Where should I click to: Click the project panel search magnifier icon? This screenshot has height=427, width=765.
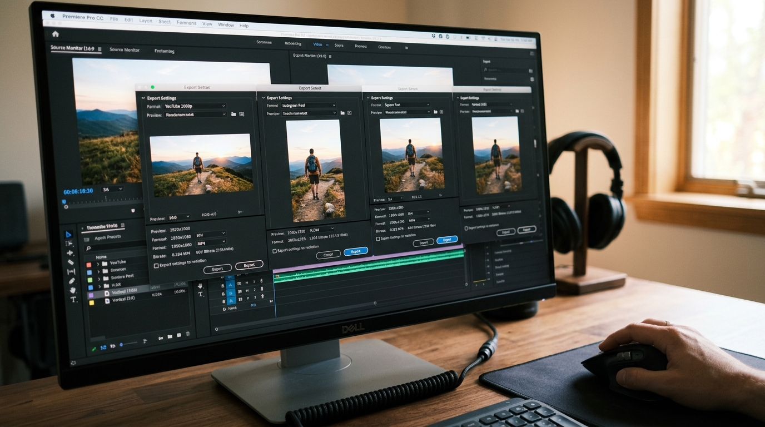[87, 249]
